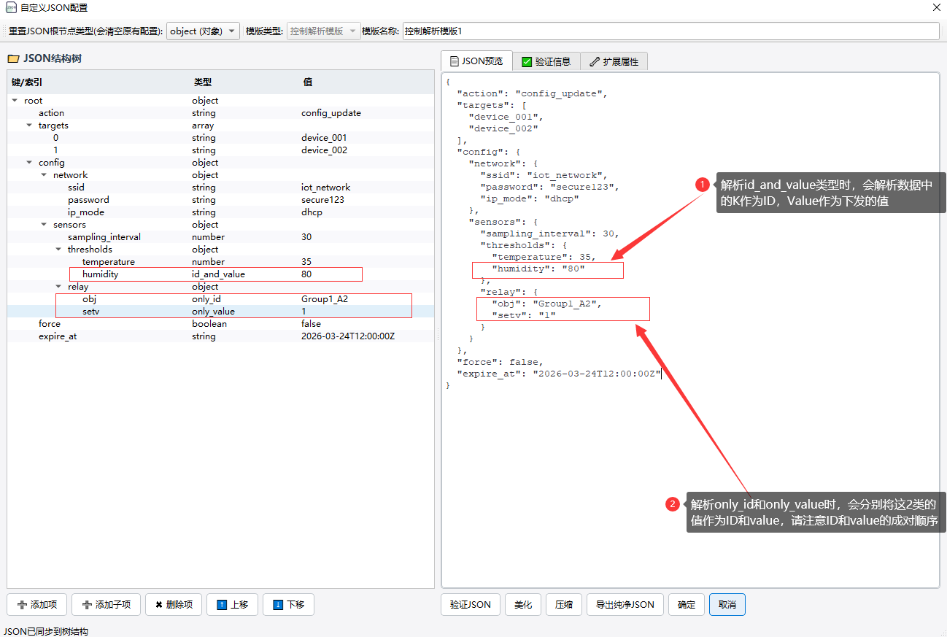Click the down-arrow icon on 下移 button

[x=277, y=605]
